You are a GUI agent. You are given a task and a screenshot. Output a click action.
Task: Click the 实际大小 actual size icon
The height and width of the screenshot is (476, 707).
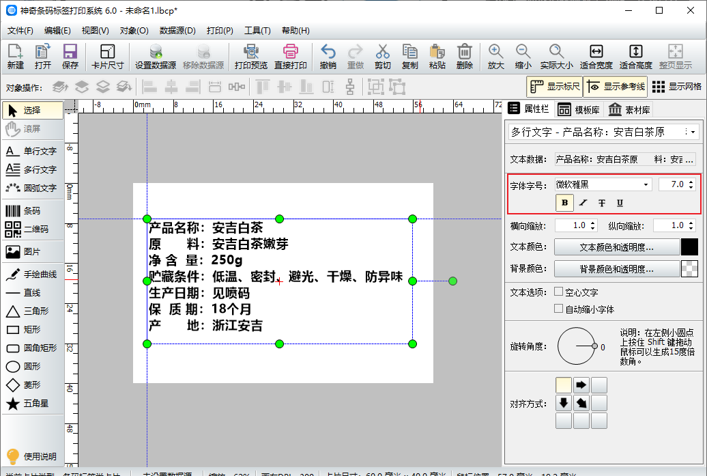(556, 57)
